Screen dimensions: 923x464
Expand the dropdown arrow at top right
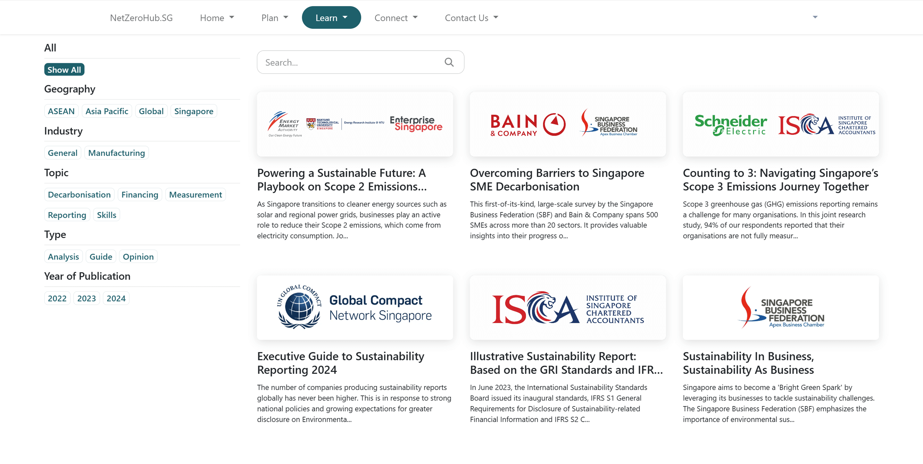815,17
